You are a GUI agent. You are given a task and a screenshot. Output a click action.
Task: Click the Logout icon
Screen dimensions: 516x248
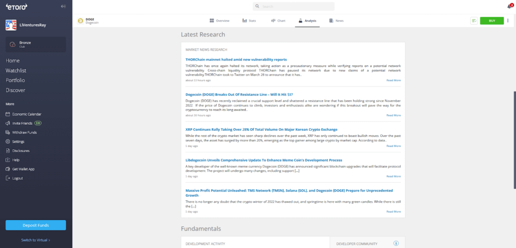coord(8,179)
